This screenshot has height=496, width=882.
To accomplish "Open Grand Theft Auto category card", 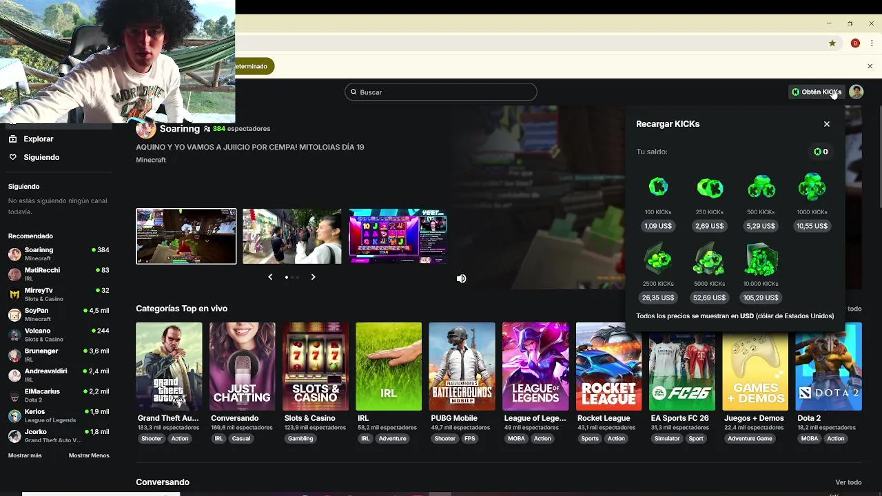I will click(169, 366).
